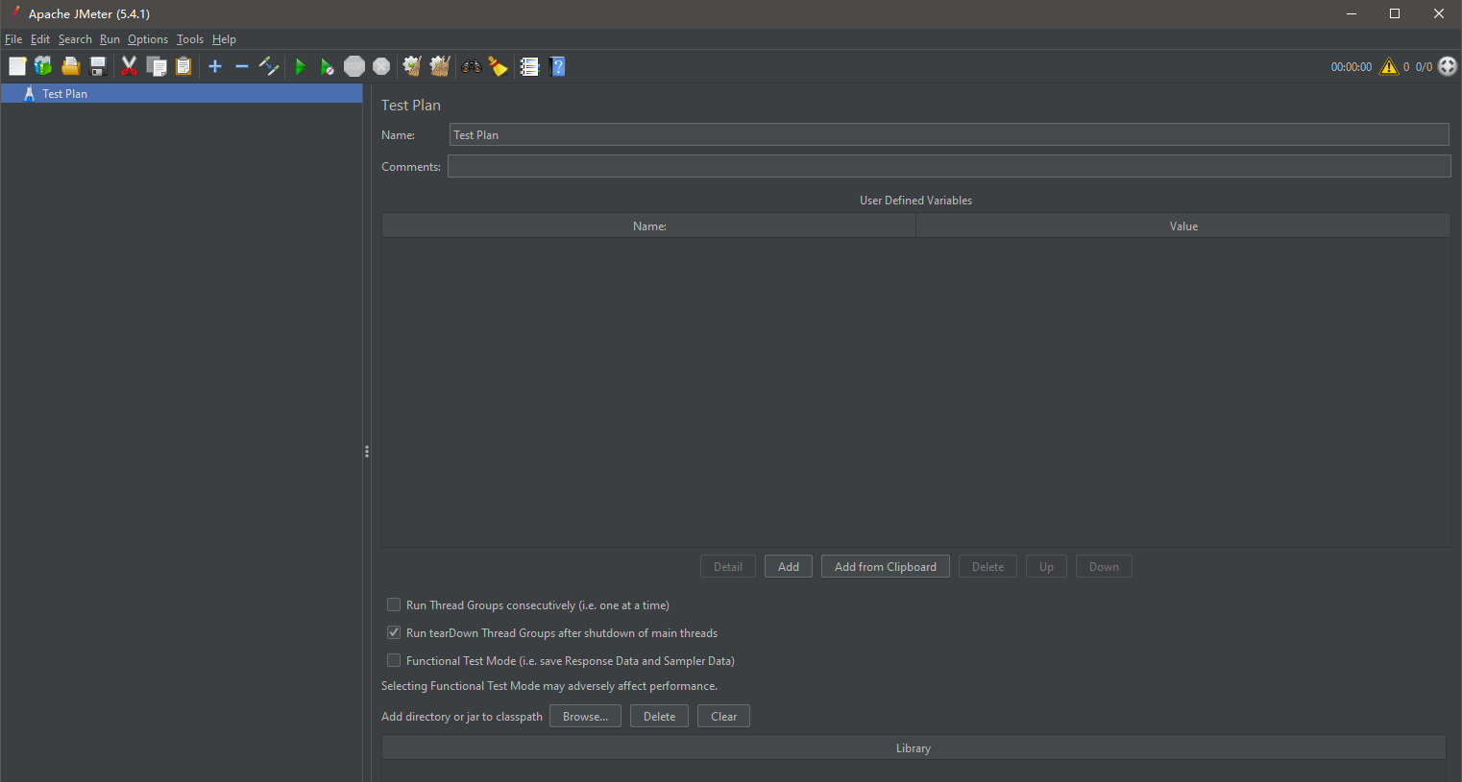Open the Function Helper dialog icon
The height and width of the screenshot is (782, 1462).
pos(529,66)
